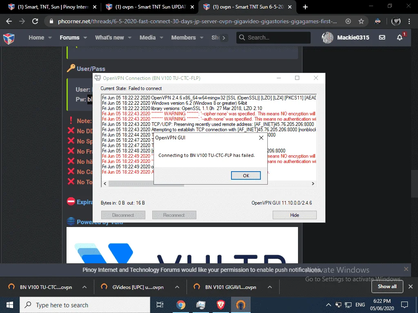The width and height of the screenshot is (418, 313).
Task: Click the forum Search box
Action: coord(273,37)
